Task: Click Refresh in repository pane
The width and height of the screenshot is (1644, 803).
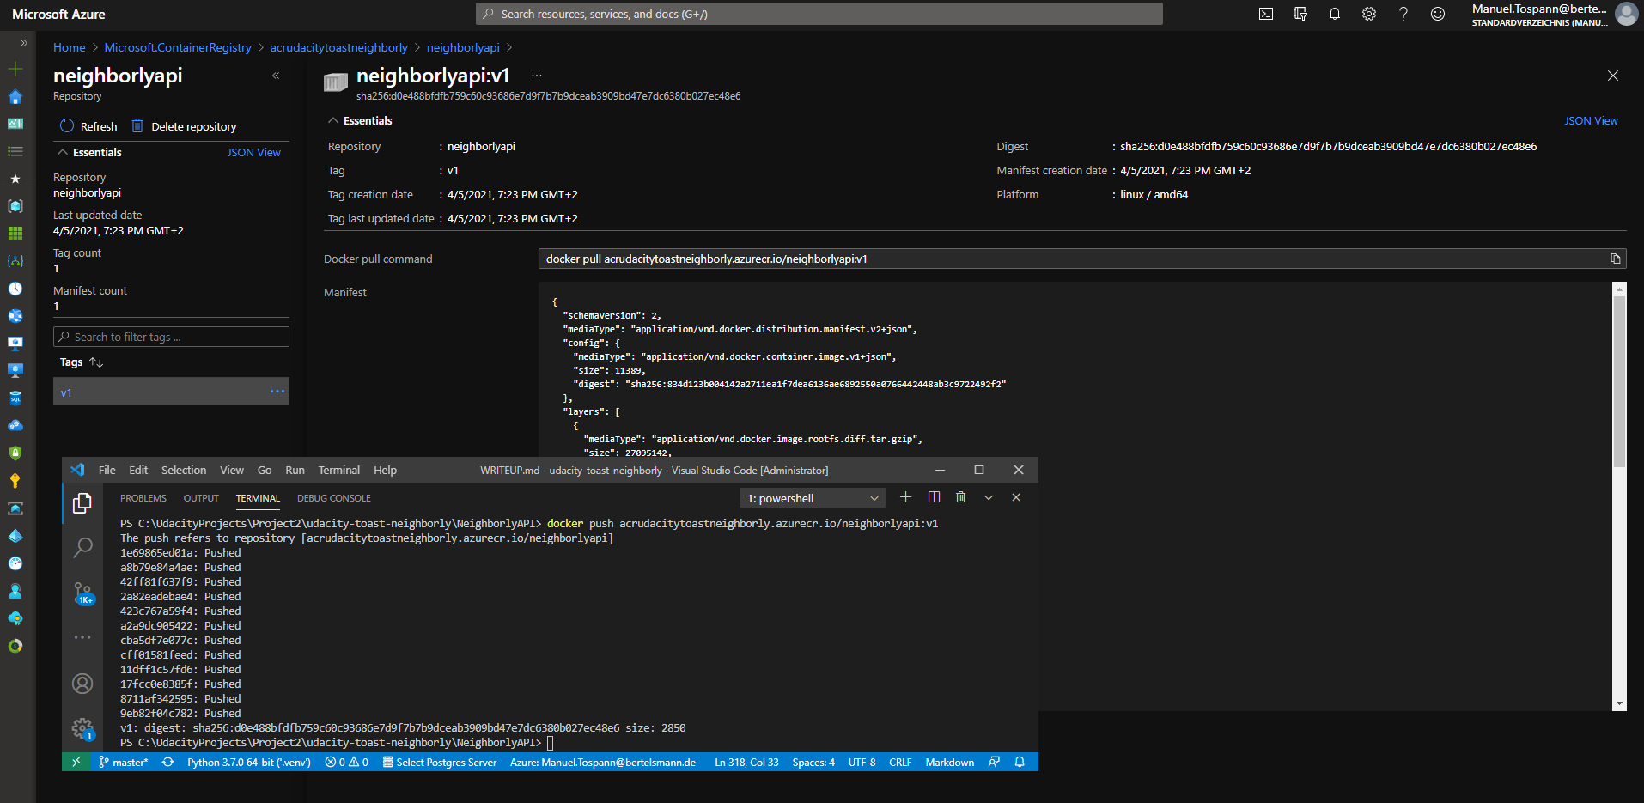Action: pos(88,126)
